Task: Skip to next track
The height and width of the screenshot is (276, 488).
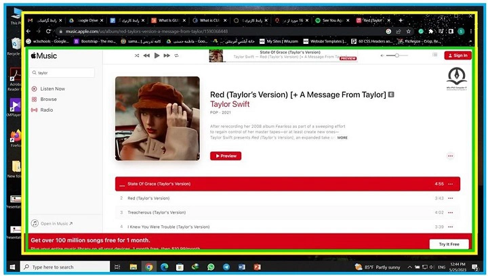Action: pyautogui.click(x=167, y=55)
